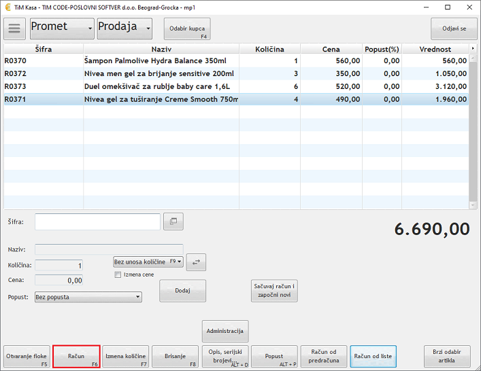
Task: Click the Dodaj button
Action: [x=182, y=291]
